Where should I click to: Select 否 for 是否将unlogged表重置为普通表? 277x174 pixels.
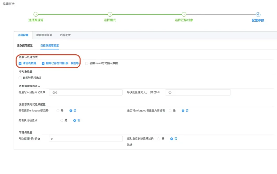pyautogui.click(x=183, y=111)
